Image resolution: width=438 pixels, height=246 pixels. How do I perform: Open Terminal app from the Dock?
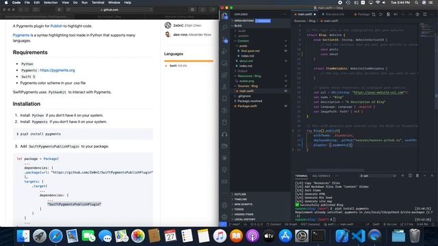coord(318,236)
